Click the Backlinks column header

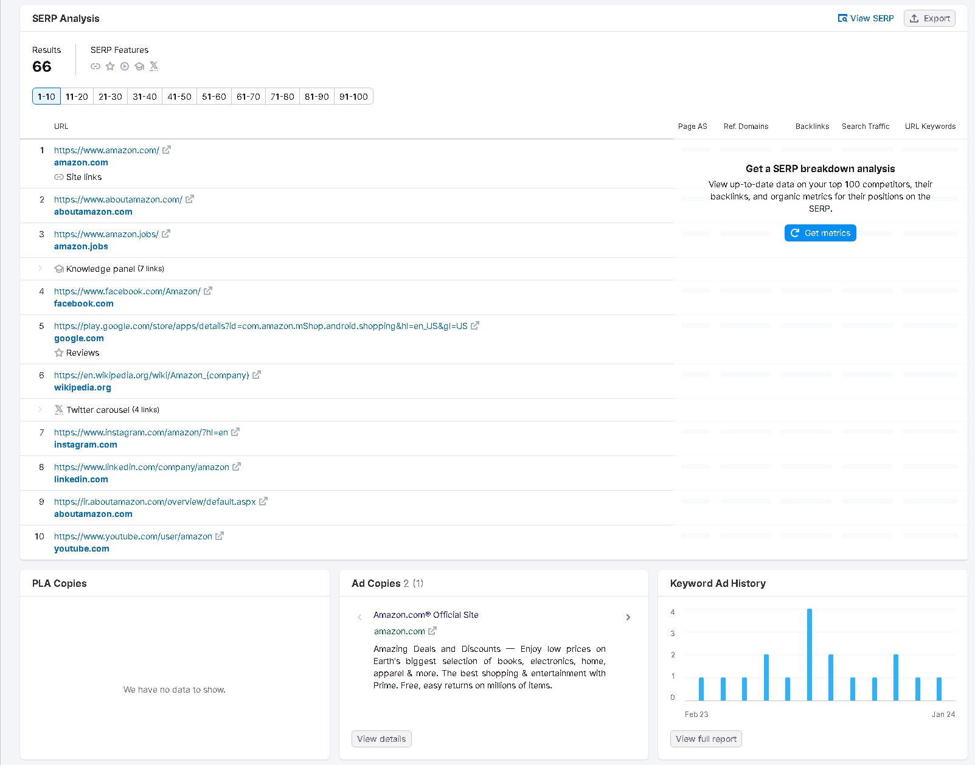[x=813, y=126]
